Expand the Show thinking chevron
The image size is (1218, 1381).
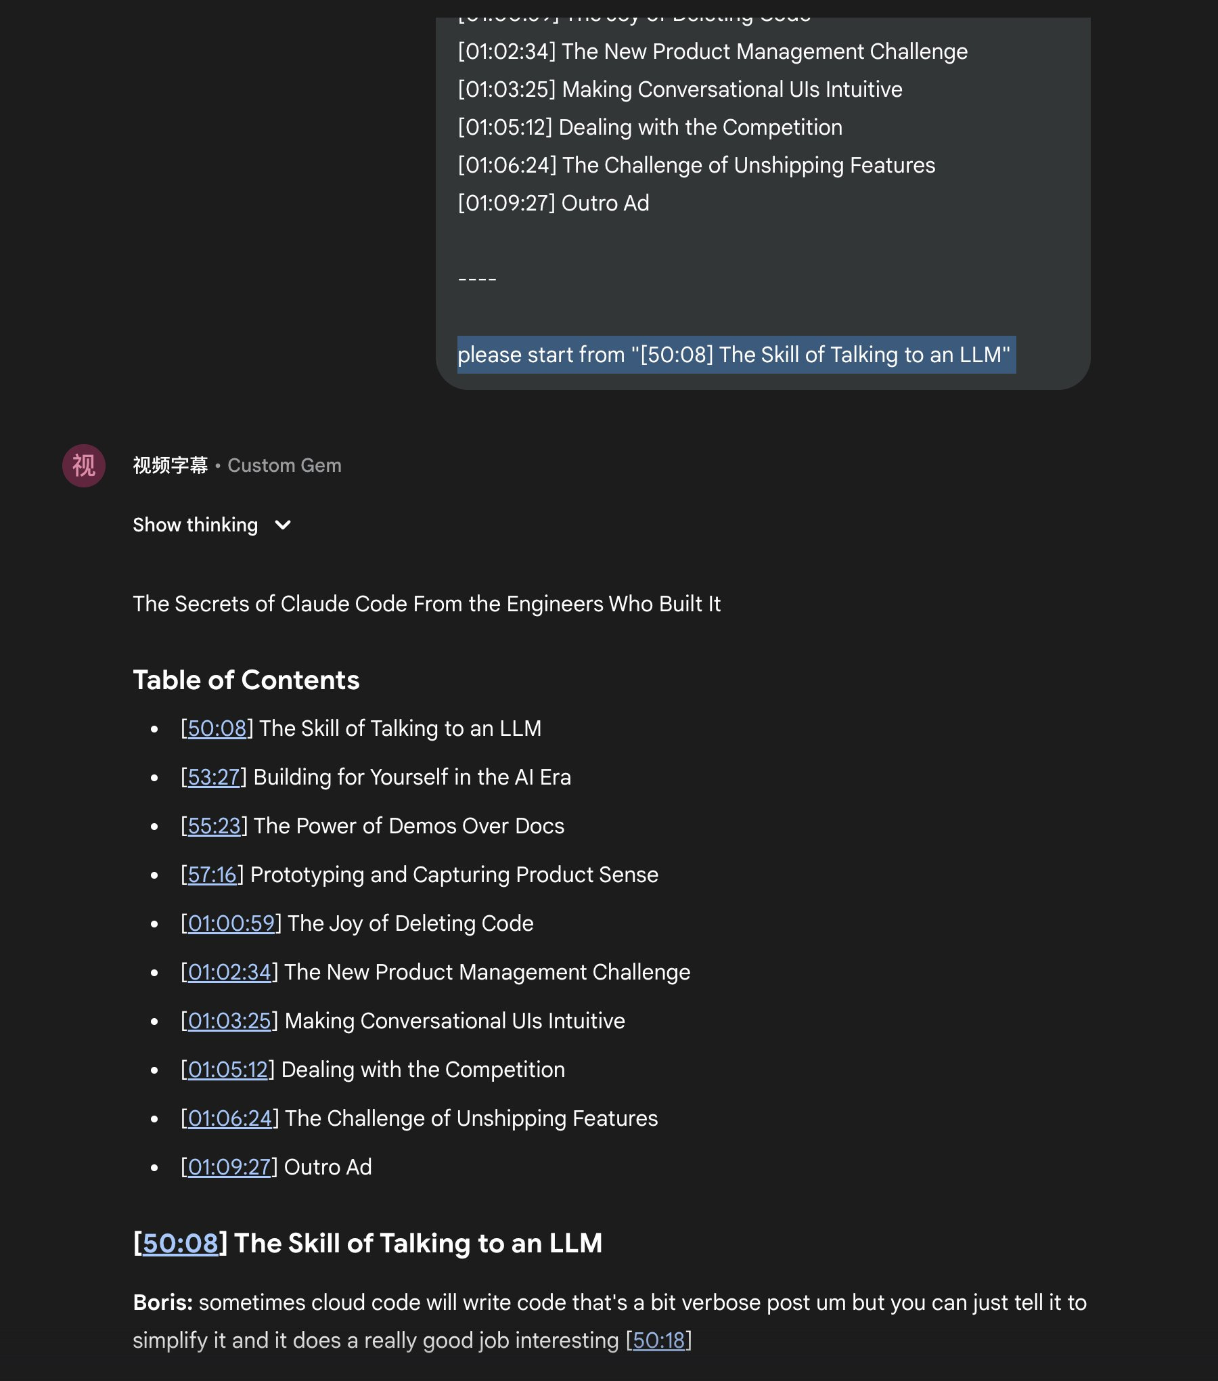point(283,525)
